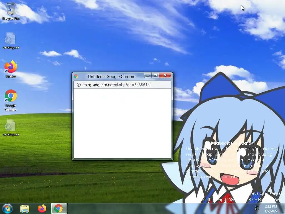Select the lower desktop.ini file icon
285x214 pixels.
(x=11, y=128)
